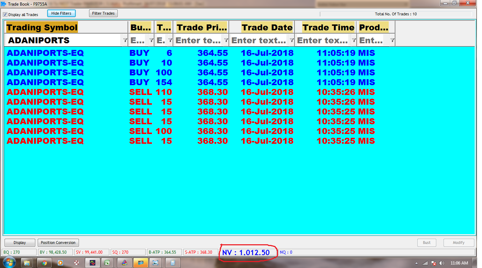Focus the Trade Time filter text field
Screen dimensions: 482x268
pyautogui.click(x=323, y=40)
